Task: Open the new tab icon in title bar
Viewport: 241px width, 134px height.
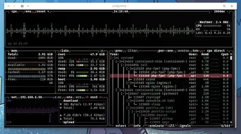Action: pyautogui.click(x=22, y=6)
